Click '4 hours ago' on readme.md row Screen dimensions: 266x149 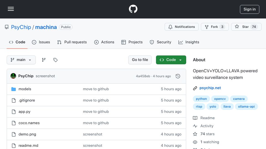pyautogui.click(x=171, y=146)
